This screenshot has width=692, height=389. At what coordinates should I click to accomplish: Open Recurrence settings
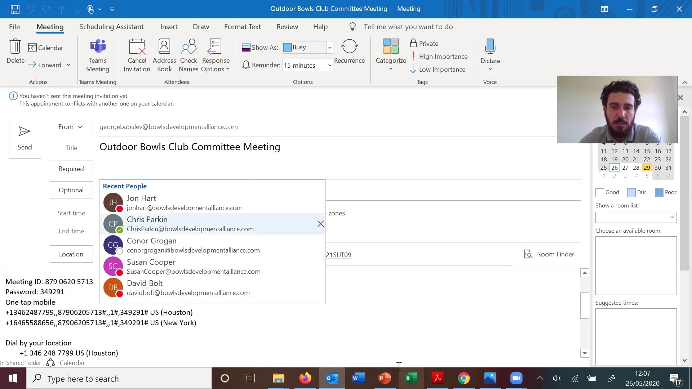349,52
